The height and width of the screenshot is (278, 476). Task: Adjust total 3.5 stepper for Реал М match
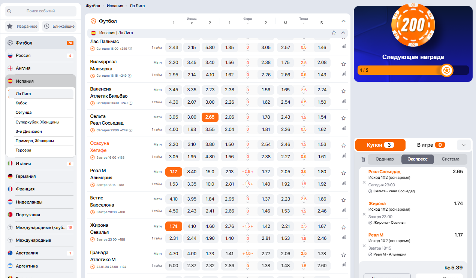304,172
